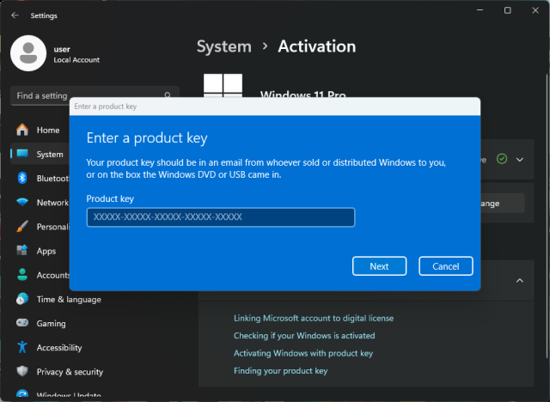Maximize the Settings window
Viewport: 550px width, 402px height.
(508, 10)
